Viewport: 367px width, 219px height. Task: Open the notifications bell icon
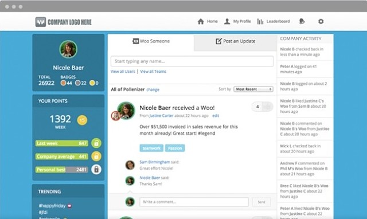[x=302, y=22]
